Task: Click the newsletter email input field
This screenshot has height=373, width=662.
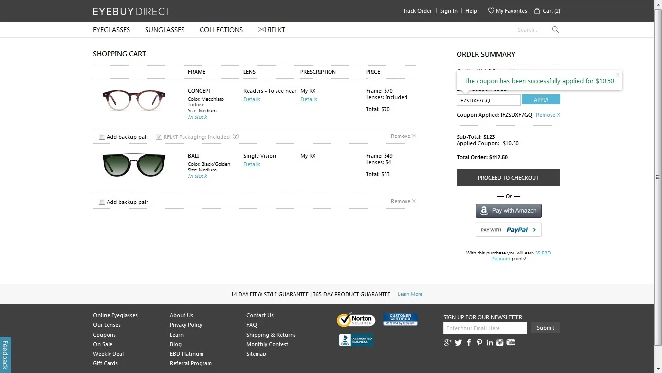Action: [x=485, y=328]
